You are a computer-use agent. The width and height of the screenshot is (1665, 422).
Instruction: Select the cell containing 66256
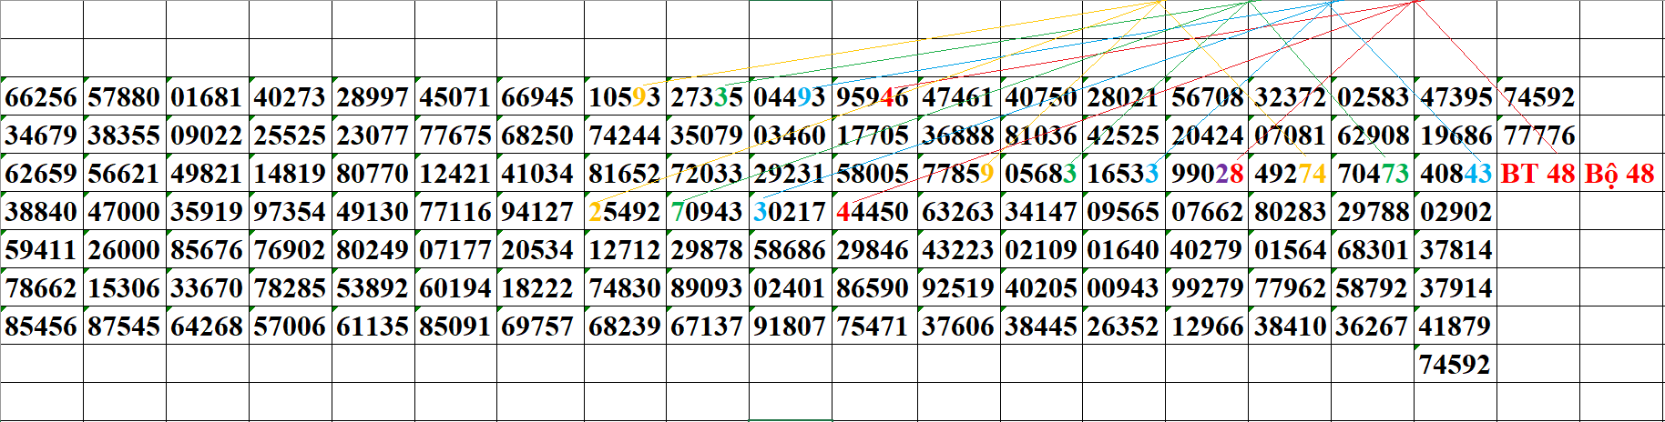tap(42, 97)
